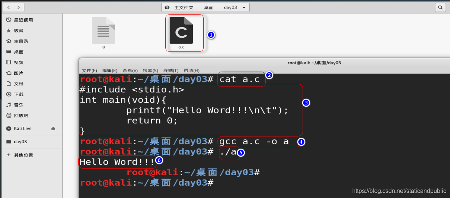Select 桌面 in the path bar

click(x=209, y=7)
